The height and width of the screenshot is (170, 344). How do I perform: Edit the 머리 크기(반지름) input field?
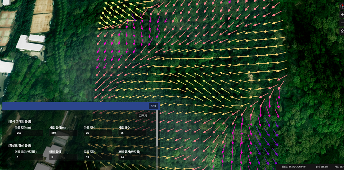pos(29,157)
